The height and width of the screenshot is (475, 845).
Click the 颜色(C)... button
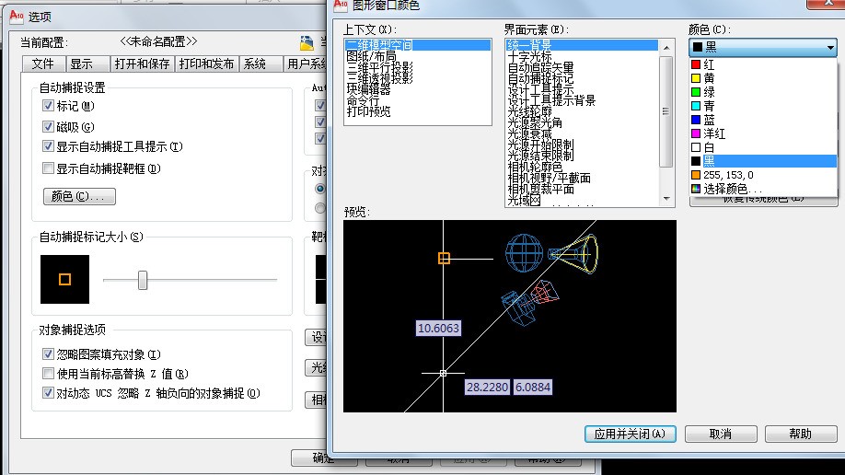[x=79, y=196]
